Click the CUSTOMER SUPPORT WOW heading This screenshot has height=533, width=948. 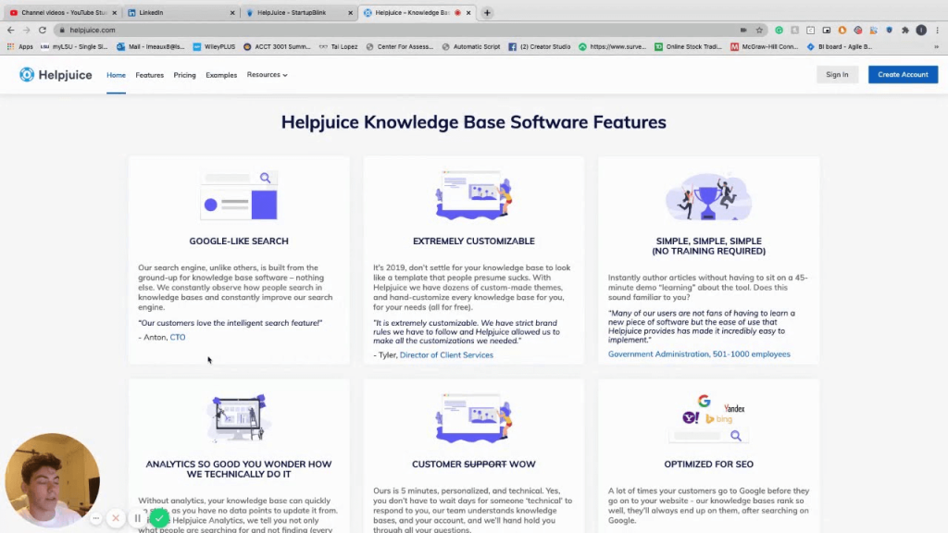[473, 465]
